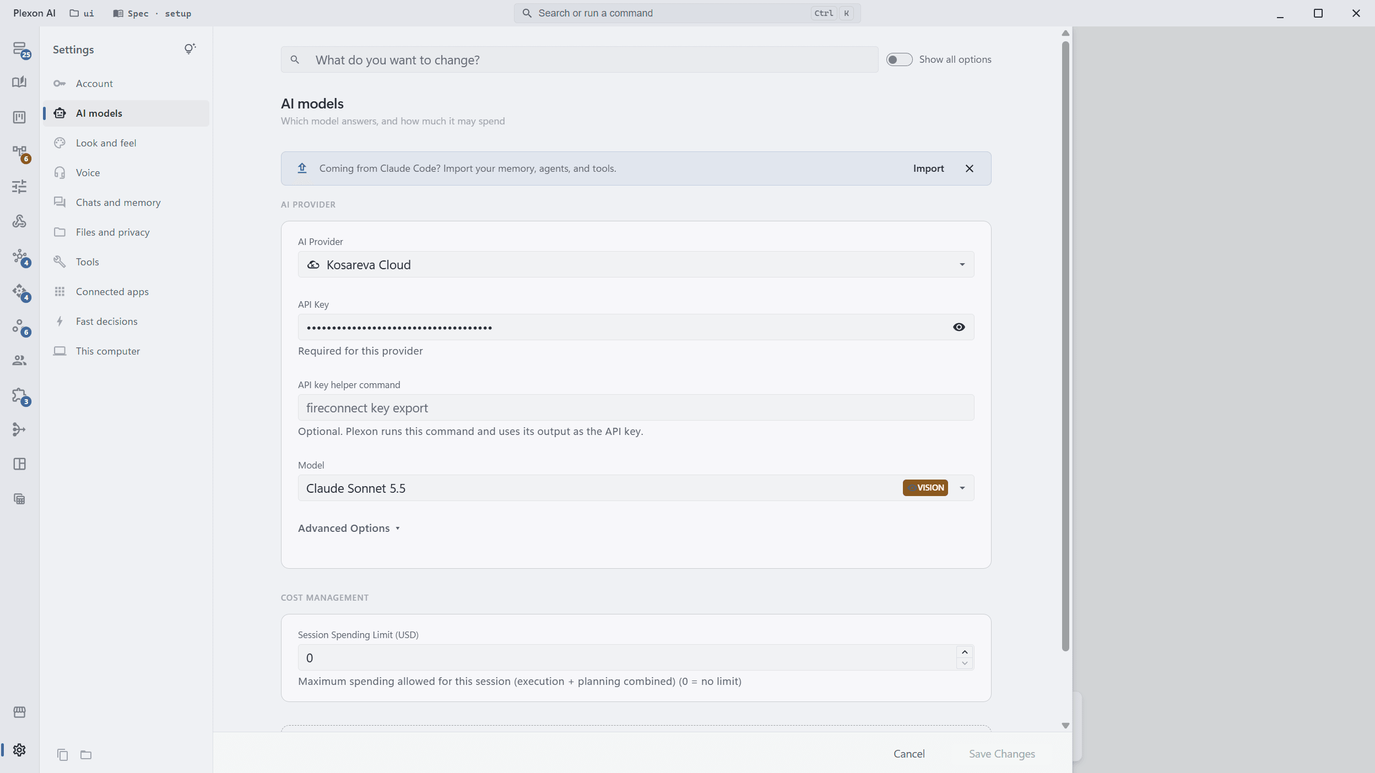Viewport: 1375px width, 773px height.
Task: Open the merge branches icon in left rail
Action: [19, 429]
